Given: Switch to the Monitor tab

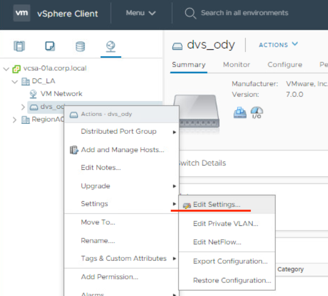Looking at the screenshot, I should coord(237,65).
